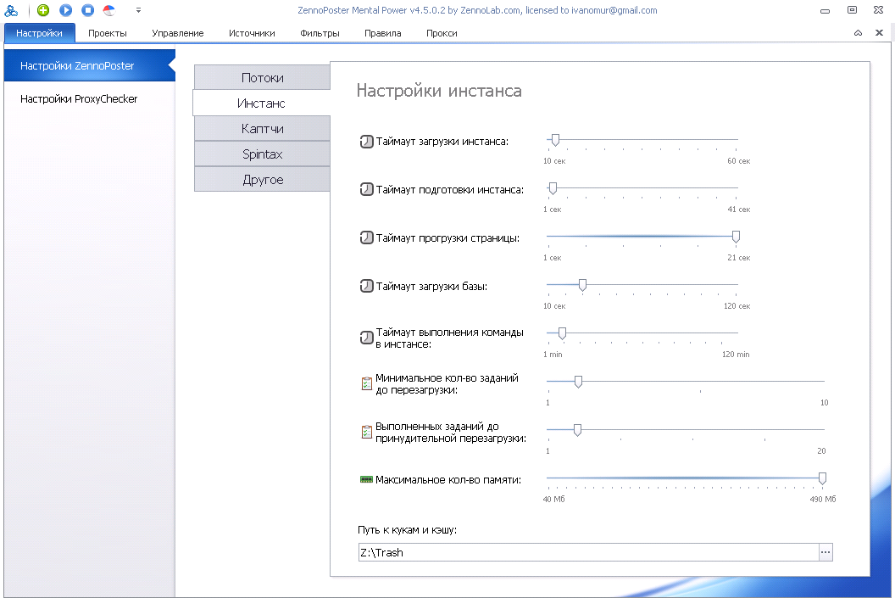Click the 490 Мб maximum label
Image resolution: width=895 pixels, height=598 pixels.
[x=822, y=500]
